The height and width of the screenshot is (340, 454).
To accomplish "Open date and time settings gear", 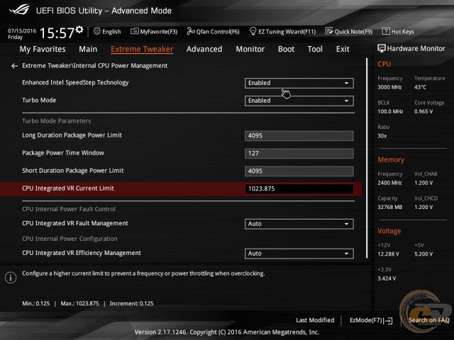I will click(79, 29).
